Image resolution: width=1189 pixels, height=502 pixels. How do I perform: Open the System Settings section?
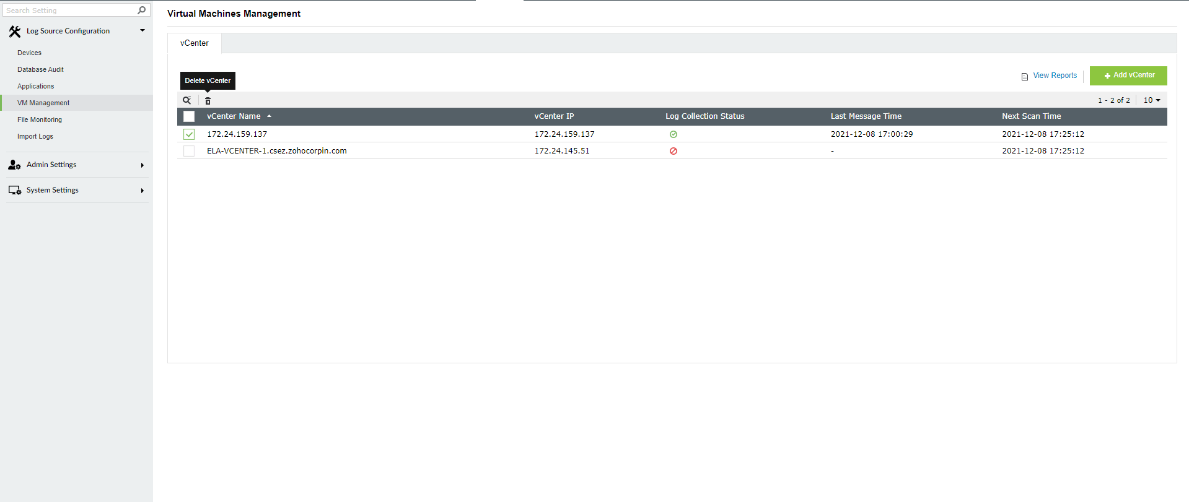[52, 190]
